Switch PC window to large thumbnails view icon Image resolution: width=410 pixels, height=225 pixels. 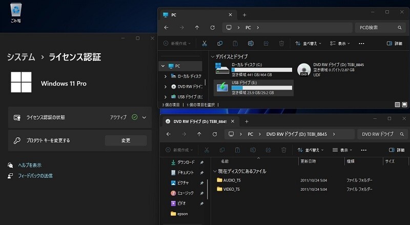pyautogui.click(x=404, y=105)
